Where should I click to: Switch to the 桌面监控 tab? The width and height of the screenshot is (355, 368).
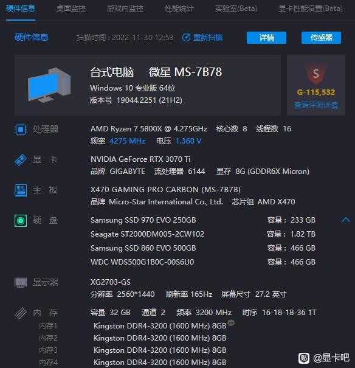point(71,9)
